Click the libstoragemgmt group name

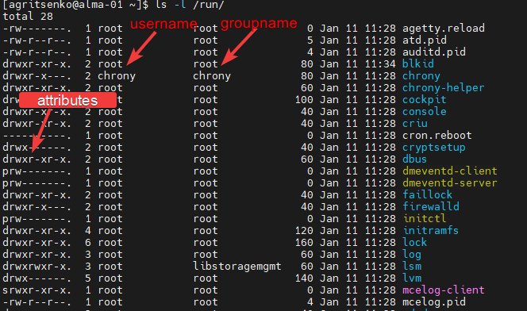point(237,266)
